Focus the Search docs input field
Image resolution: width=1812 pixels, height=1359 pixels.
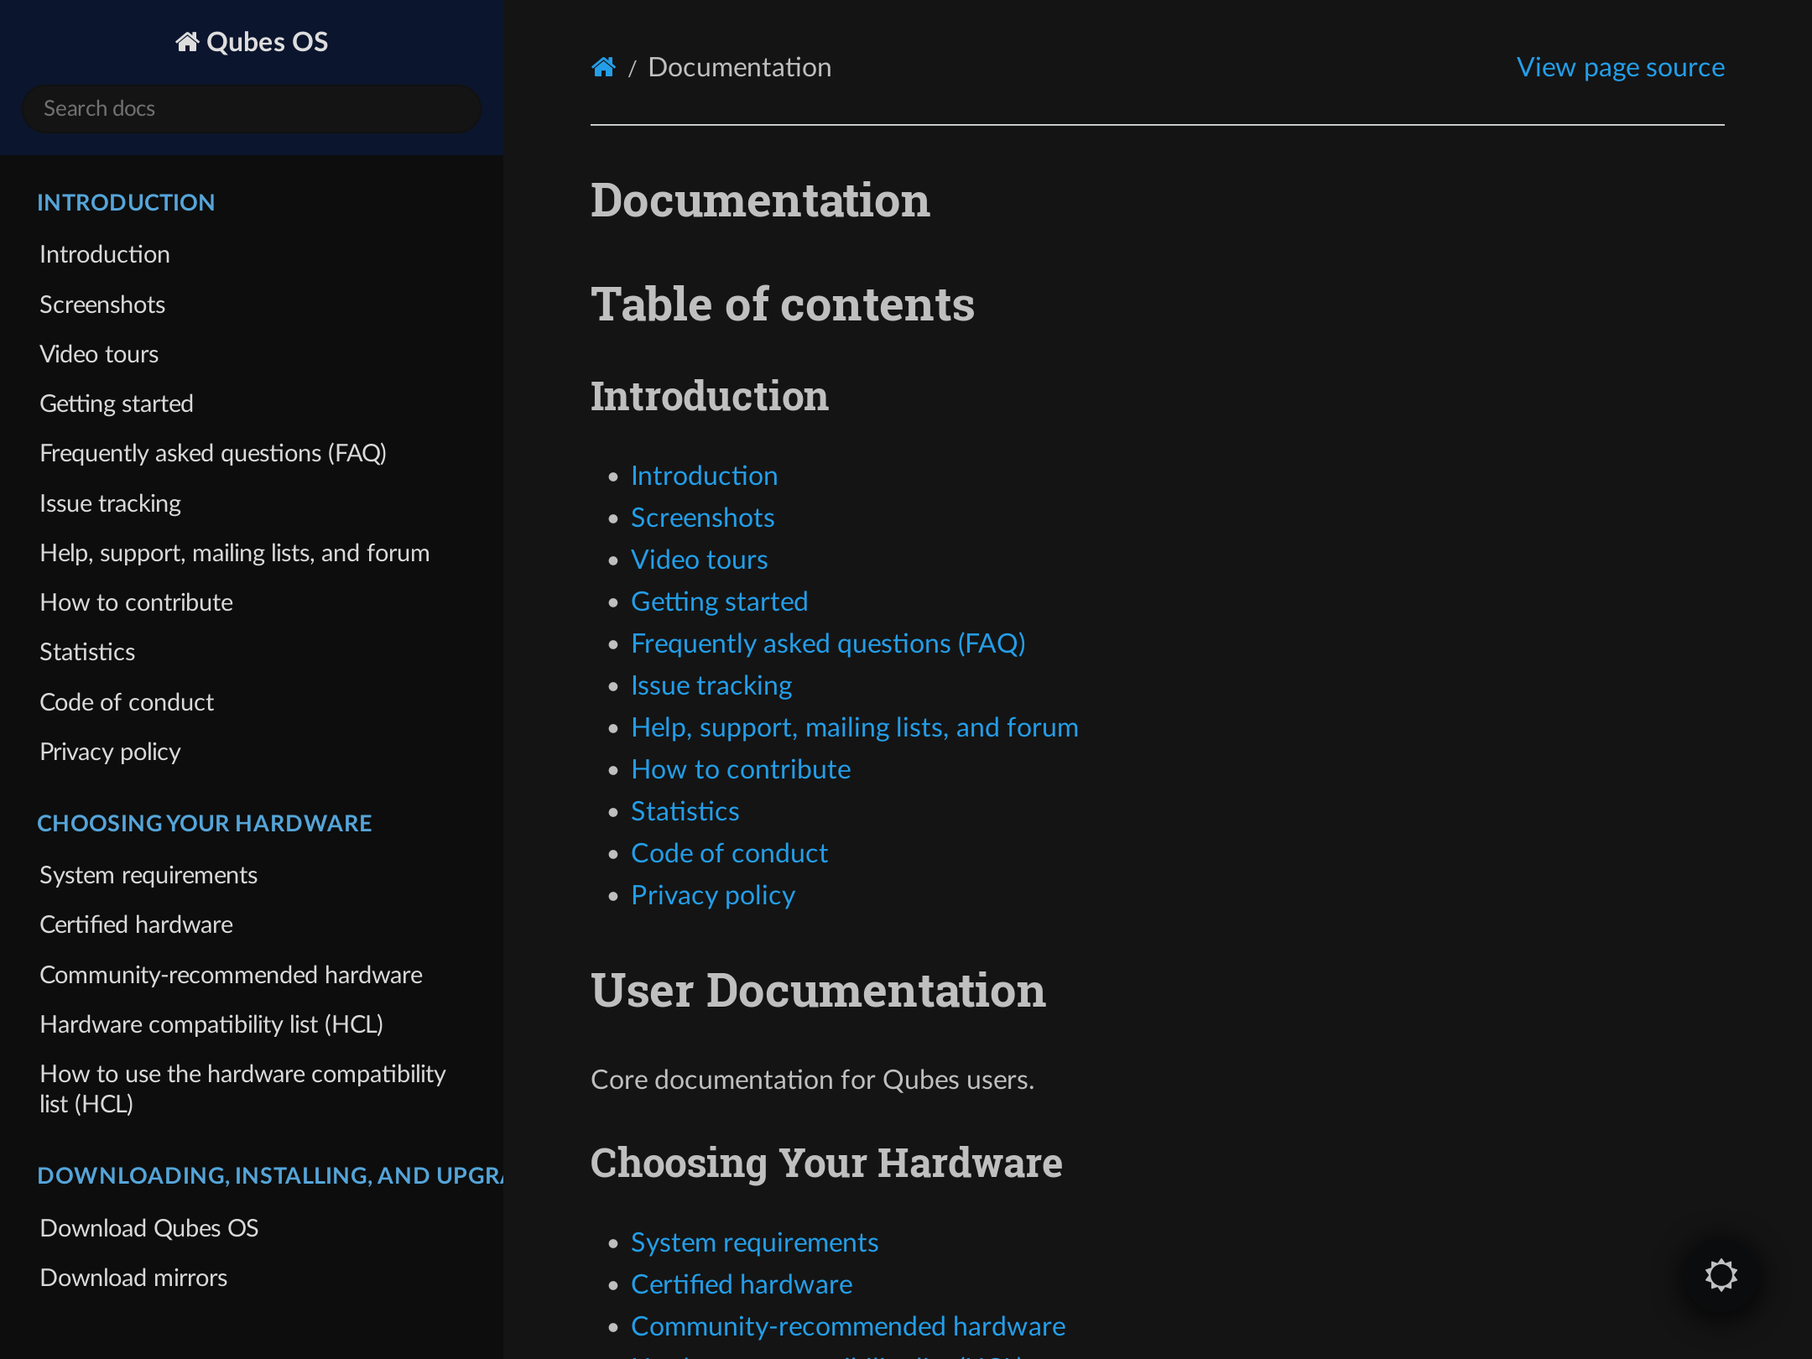[x=251, y=108]
